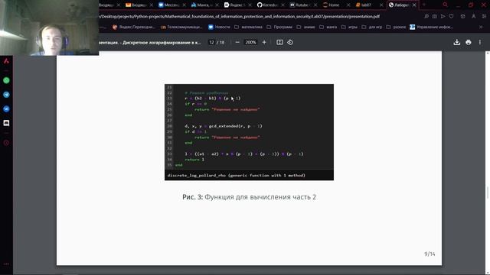Open игры bookmarks folder
This screenshot has width=490, height=275.
point(350,27)
